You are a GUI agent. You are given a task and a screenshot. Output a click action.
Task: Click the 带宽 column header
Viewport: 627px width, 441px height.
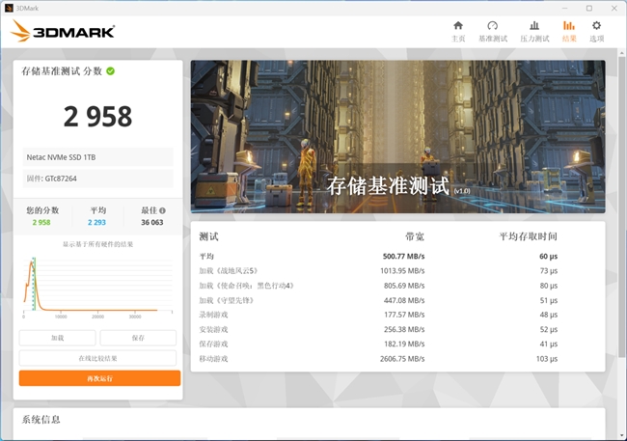(x=415, y=236)
